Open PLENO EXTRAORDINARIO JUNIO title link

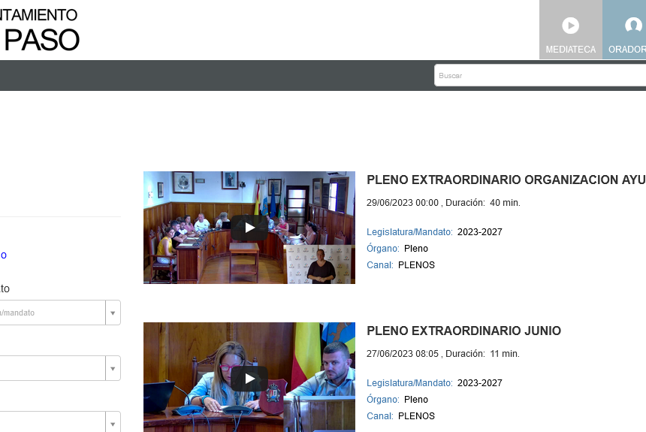464,331
